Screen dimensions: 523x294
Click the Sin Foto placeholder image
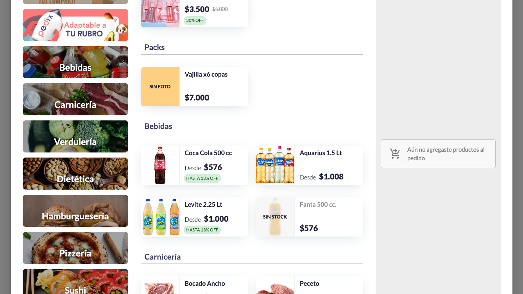pyautogui.click(x=160, y=87)
